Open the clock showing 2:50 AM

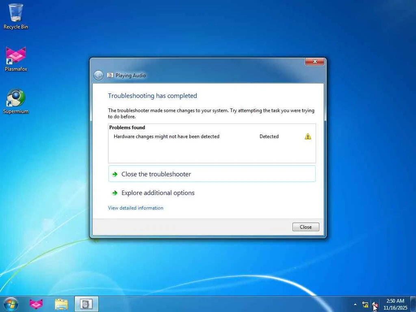pyautogui.click(x=395, y=304)
